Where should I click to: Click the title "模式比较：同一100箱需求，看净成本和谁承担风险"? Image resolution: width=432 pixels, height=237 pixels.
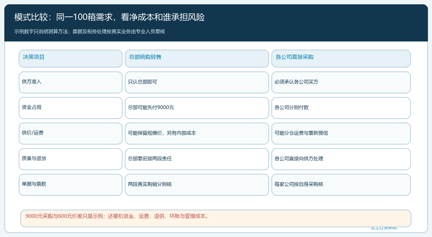click(109, 17)
